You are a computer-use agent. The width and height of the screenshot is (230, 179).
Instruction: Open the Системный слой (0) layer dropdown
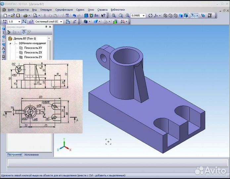click(x=61, y=22)
